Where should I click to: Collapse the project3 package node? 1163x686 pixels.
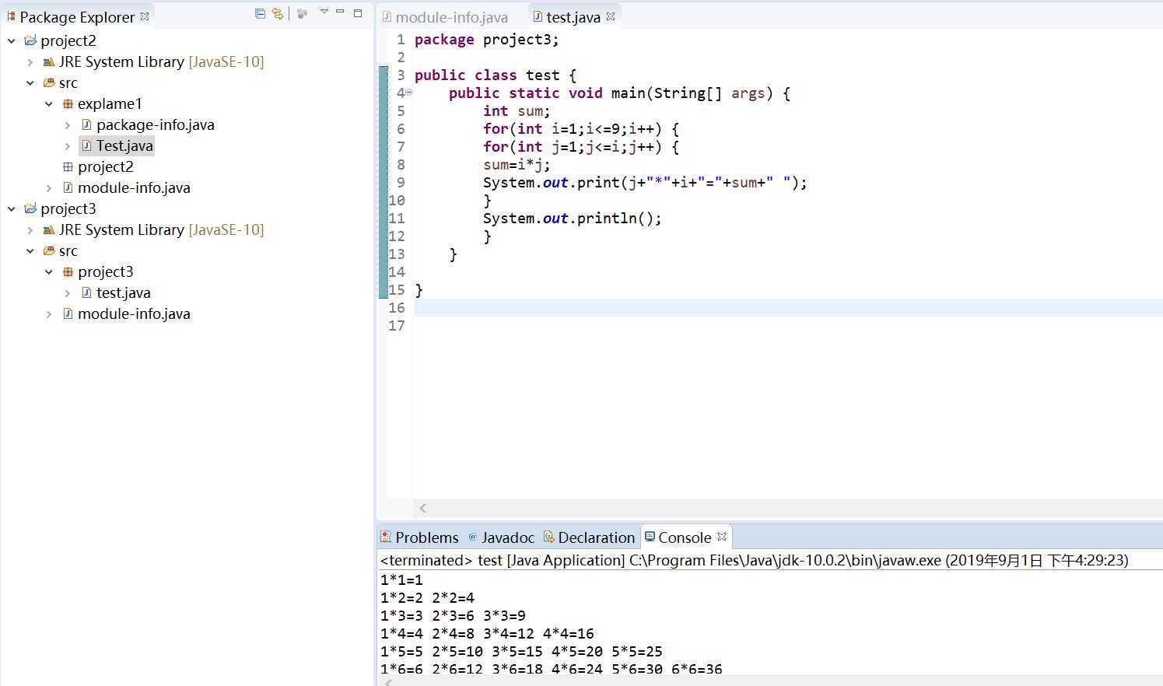click(49, 271)
